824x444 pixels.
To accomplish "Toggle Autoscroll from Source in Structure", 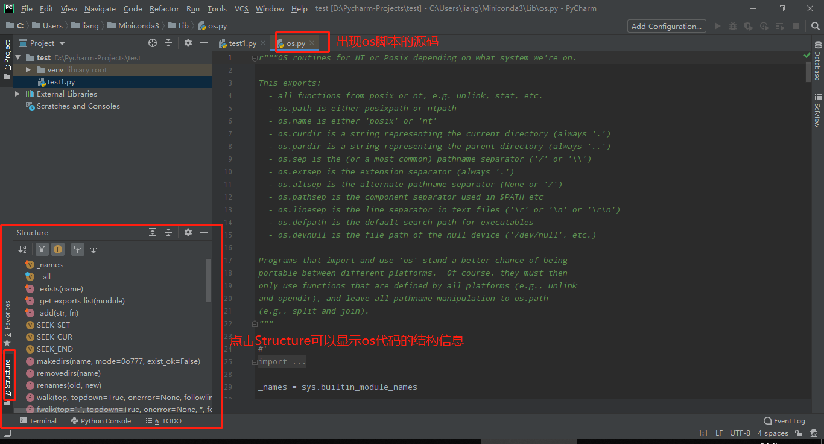I will [93, 249].
